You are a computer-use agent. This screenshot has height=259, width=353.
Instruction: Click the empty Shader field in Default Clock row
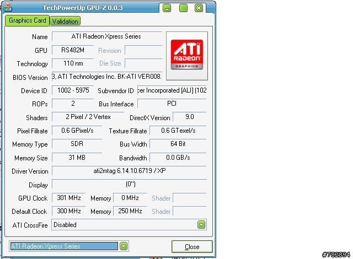tap(190, 211)
